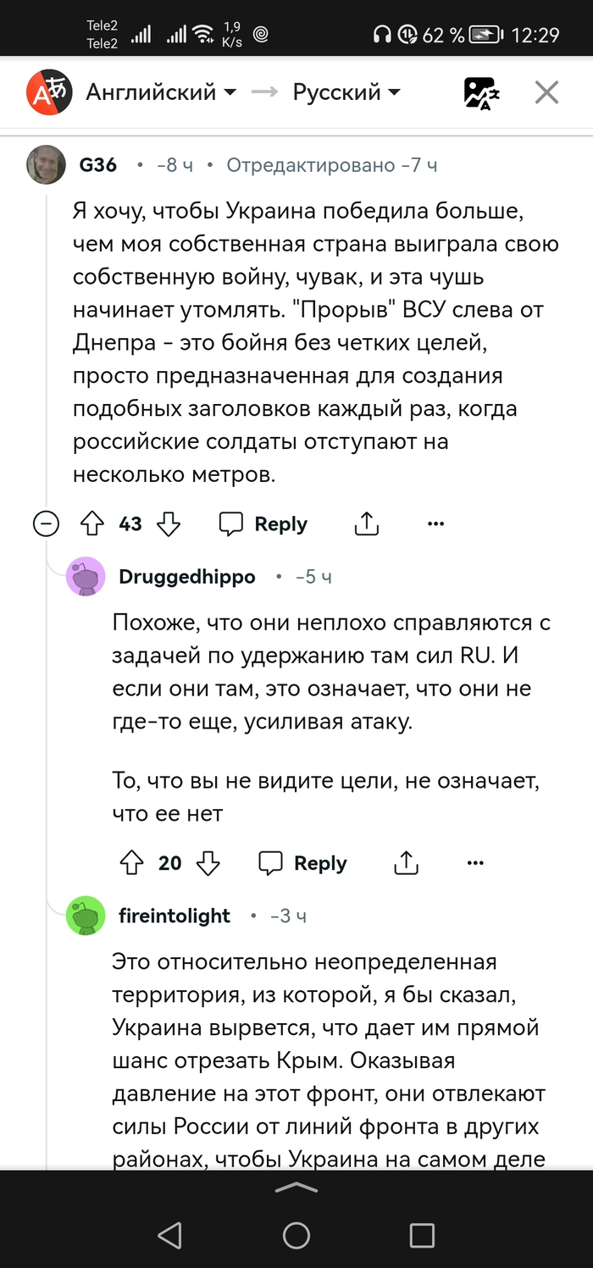Screen dimensions: 593x1268
Task: Downvote Druggedhippo's comment
Action: (208, 863)
